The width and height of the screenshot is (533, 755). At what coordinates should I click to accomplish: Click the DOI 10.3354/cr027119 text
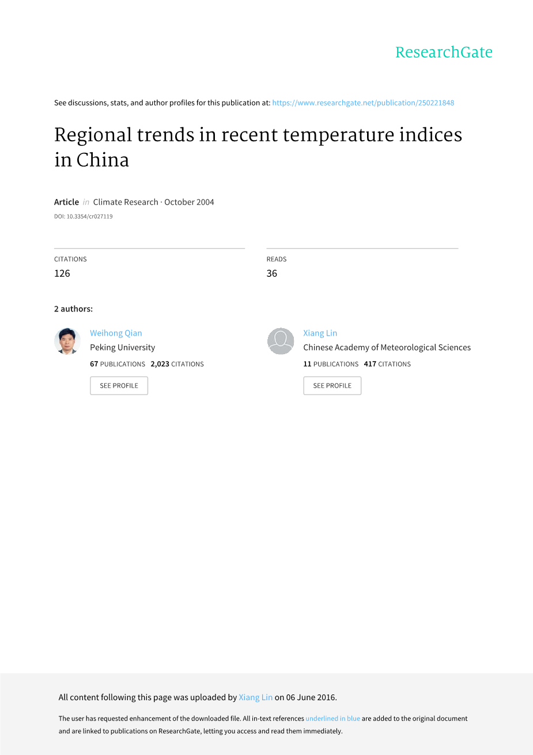[x=84, y=216]
